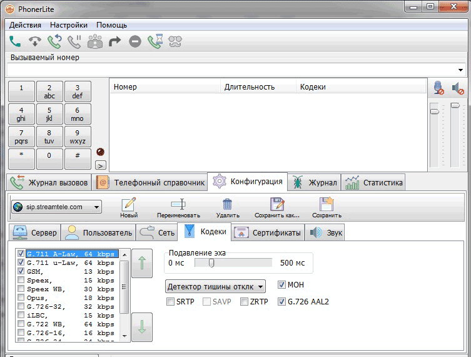Click the do not disturb icon
The width and height of the screenshot is (471, 357).
(134, 42)
